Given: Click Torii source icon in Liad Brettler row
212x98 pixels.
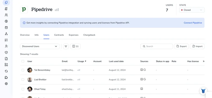Looking at the screenshot, I should [x=142, y=79].
